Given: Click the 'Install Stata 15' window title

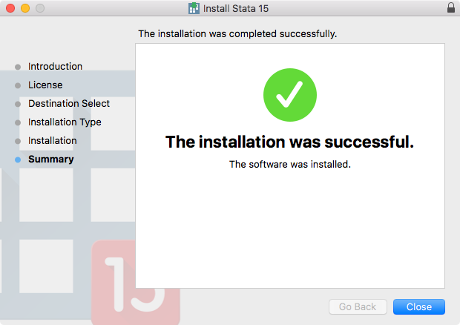Looking at the screenshot, I should [x=236, y=8].
